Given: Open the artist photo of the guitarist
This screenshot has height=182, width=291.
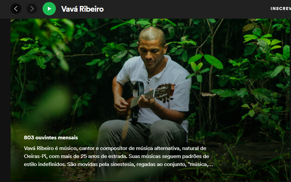Looking at the screenshot, I should pyautogui.click(x=150, y=100).
